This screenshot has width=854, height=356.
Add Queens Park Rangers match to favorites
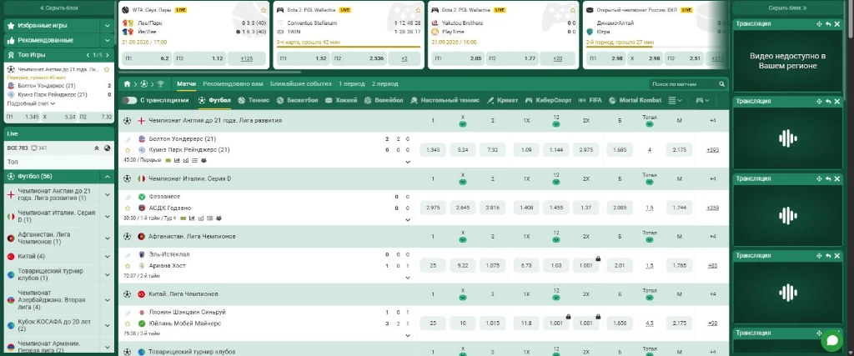coord(128,150)
